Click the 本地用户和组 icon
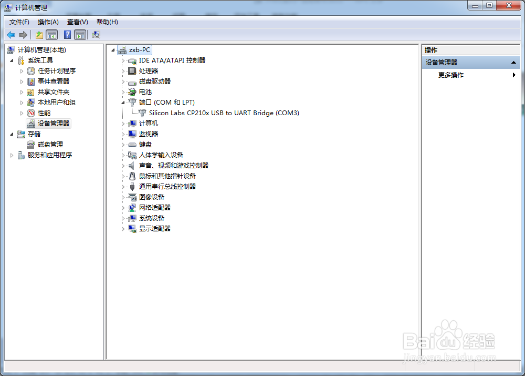The height and width of the screenshot is (376, 525). (x=31, y=103)
